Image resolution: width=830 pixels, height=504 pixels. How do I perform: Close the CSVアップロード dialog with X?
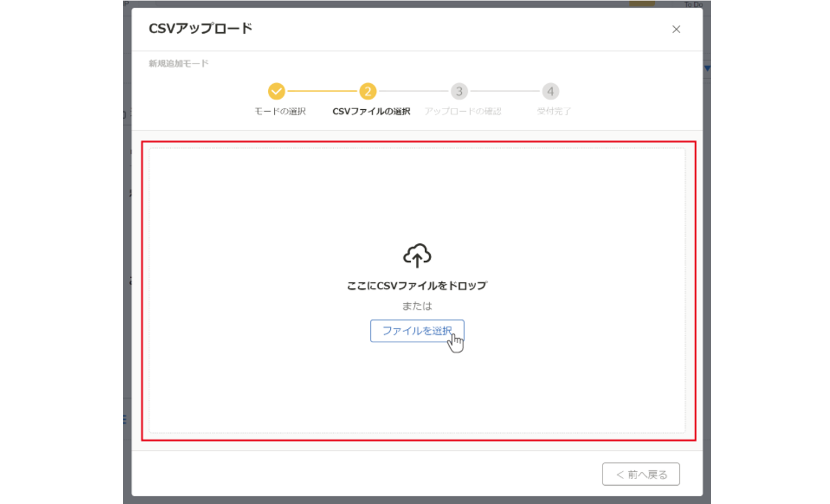tap(676, 29)
